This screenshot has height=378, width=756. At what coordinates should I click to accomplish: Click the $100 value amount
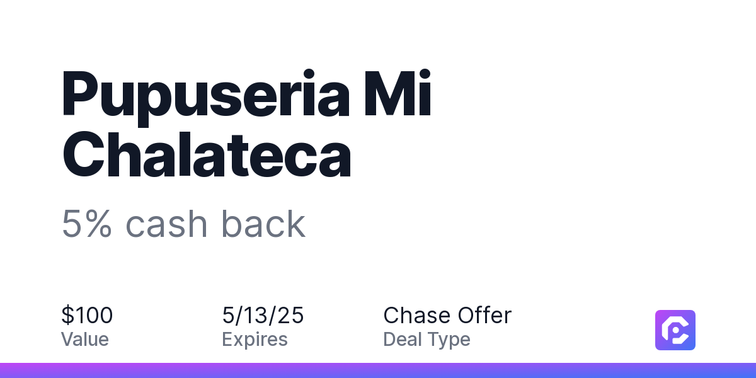(87, 316)
